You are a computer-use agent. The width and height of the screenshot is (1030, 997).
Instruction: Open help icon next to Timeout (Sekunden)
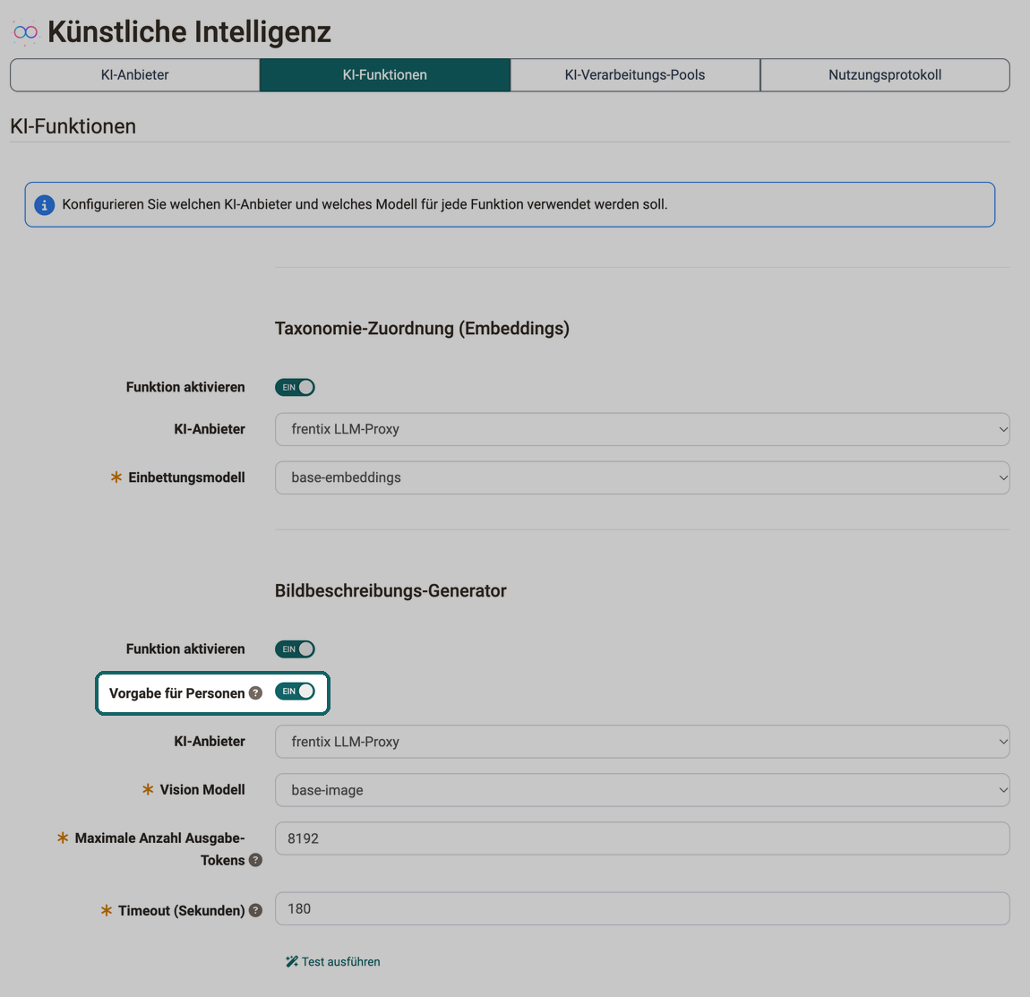pyautogui.click(x=255, y=910)
